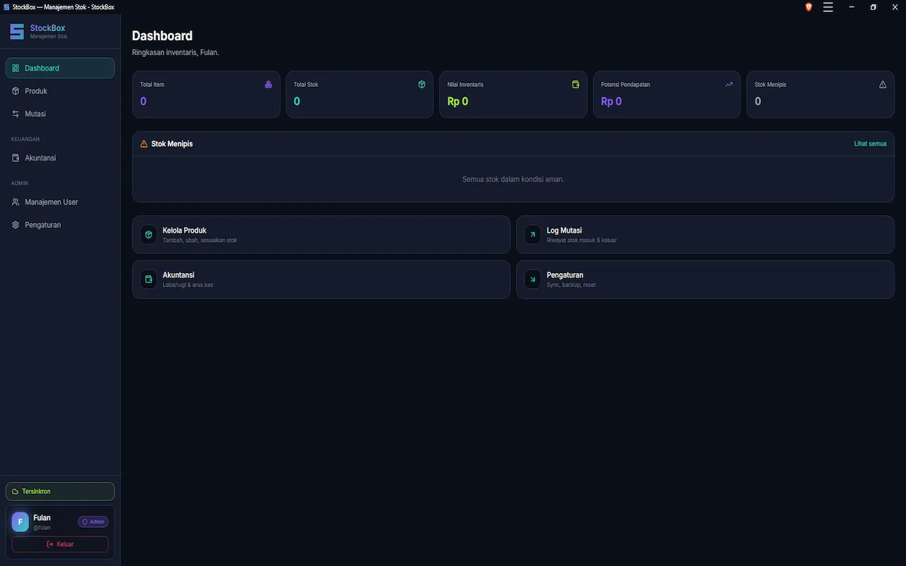This screenshot has width=906, height=566.
Task: Click the warning triangle on Stok Menipis card
Action: click(883, 84)
